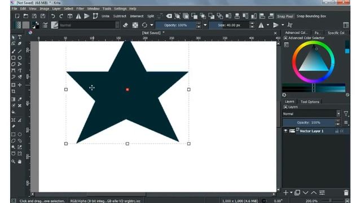Toggle Snap Bounding Box option

coord(311,16)
